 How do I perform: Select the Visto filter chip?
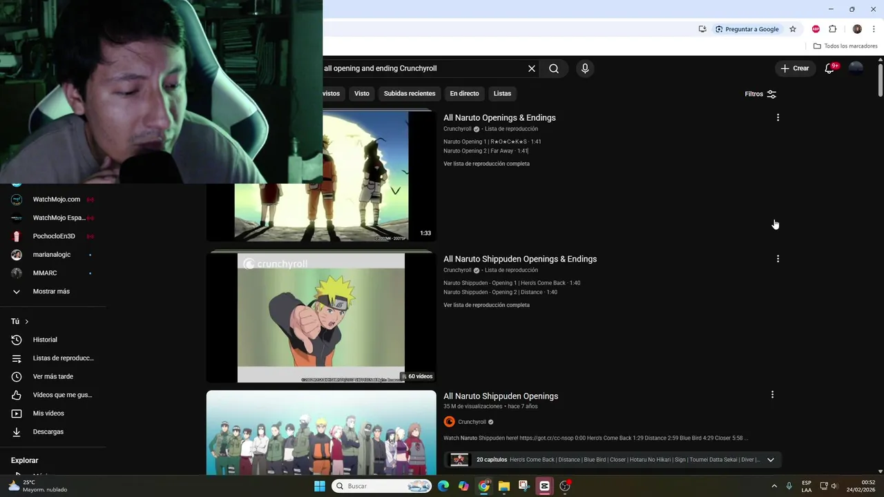pos(362,93)
